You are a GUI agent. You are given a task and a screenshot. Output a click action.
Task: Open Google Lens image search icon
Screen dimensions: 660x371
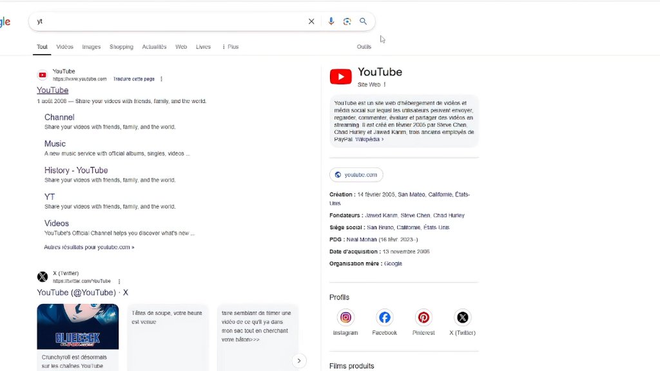(x=347, y=21)
